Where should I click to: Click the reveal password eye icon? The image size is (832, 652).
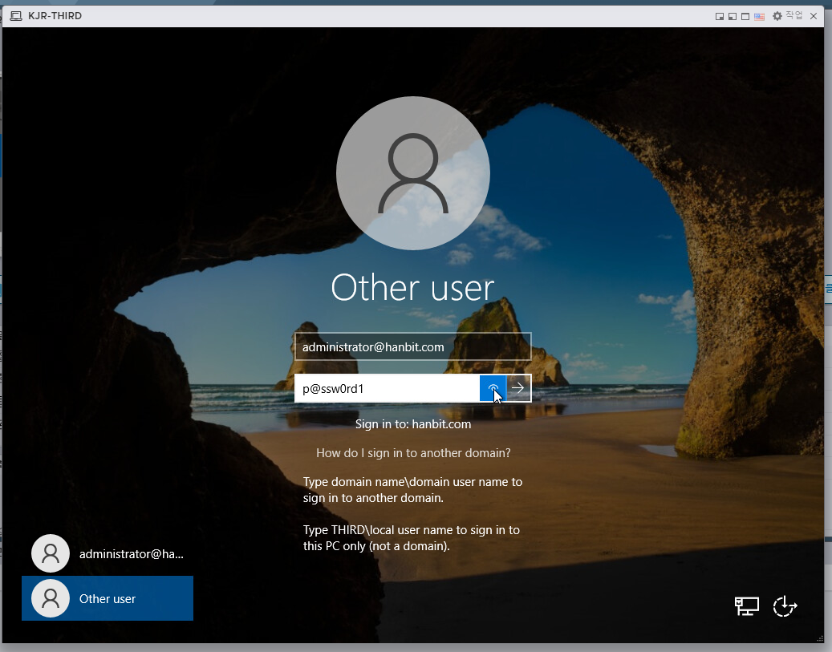click(x=493, y=389)
